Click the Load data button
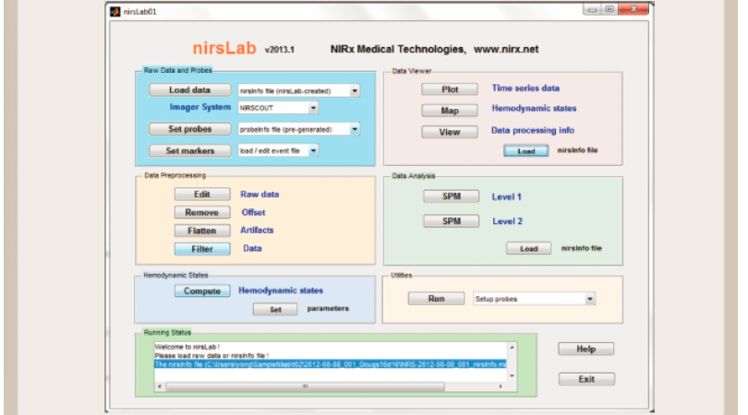748x415 pixels. 189,90
